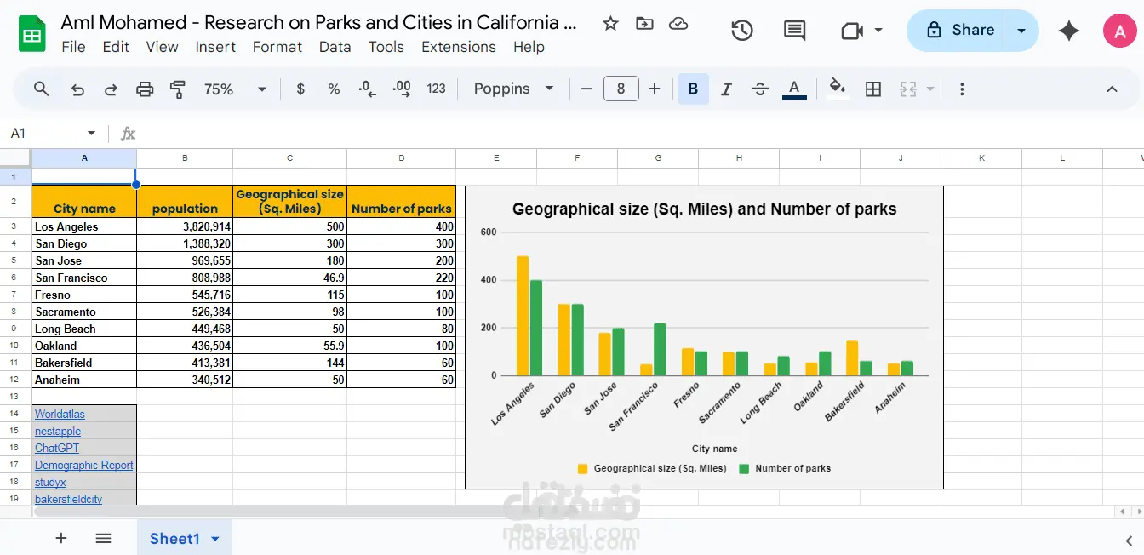Select the Paint format tool
The width and height of the screenshot is (1144, 555).
(178, 89)
